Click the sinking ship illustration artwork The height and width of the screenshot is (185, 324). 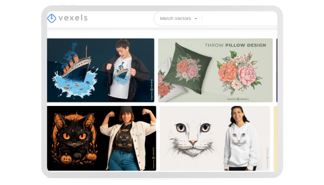pyautogui.click(x=75, y=71)
